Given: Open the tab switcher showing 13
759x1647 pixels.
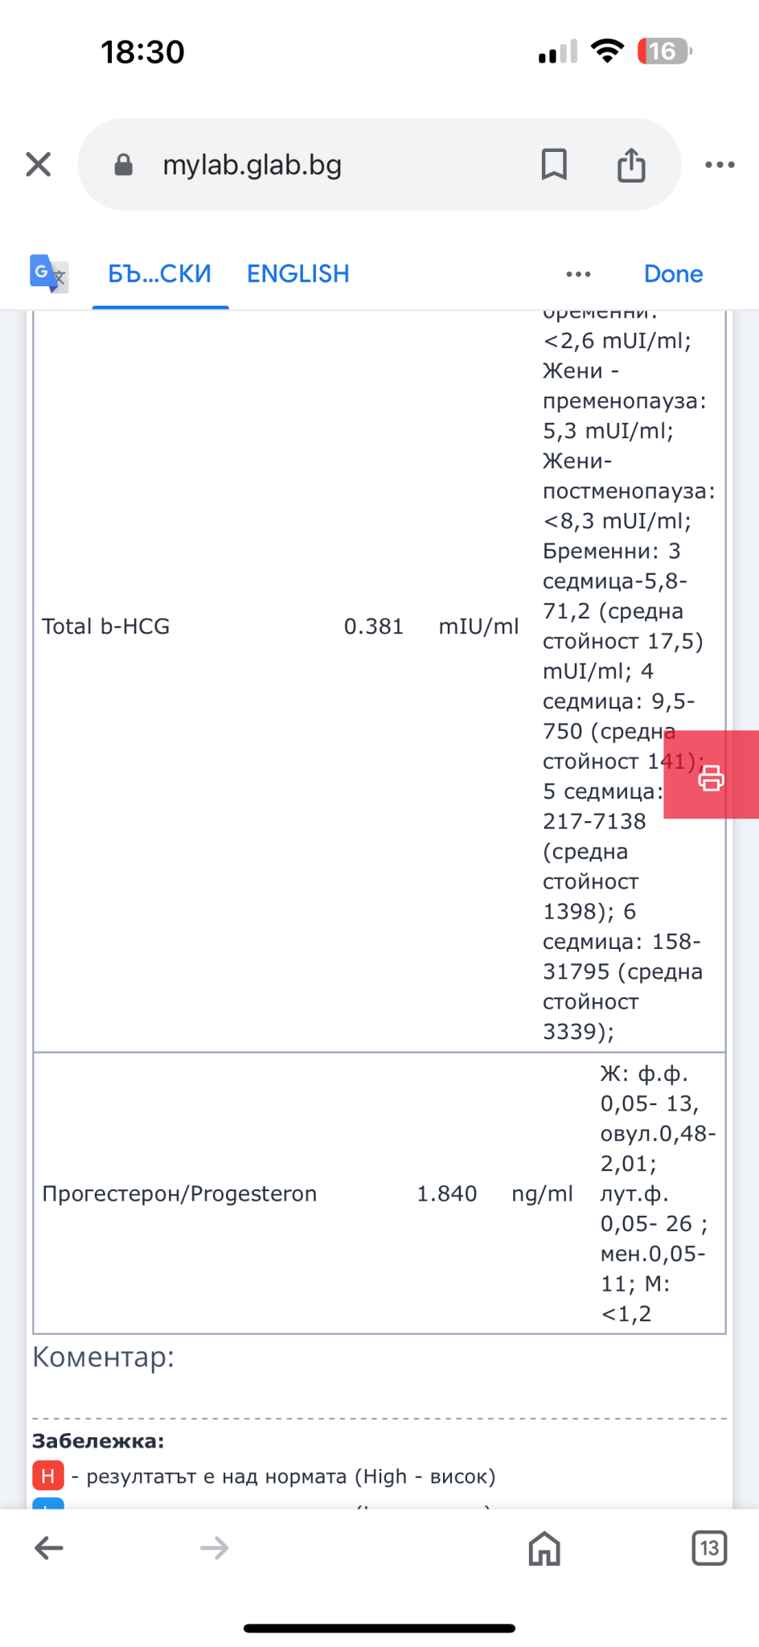Looking at the screenshot, I should click(709, 1547).
